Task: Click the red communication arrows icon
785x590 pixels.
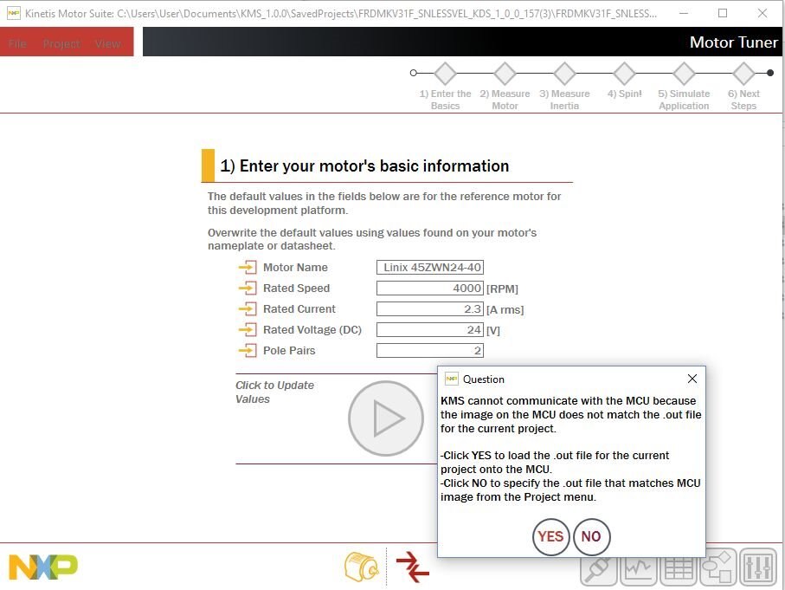Action: [x=413, y=567]
